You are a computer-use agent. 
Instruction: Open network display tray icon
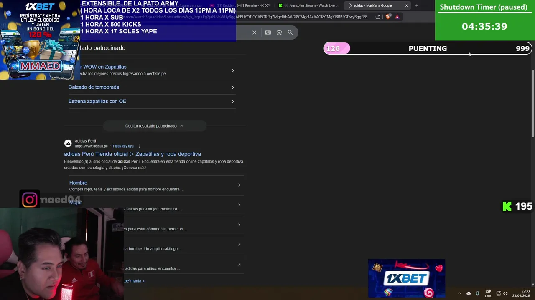tap(499, 293)
